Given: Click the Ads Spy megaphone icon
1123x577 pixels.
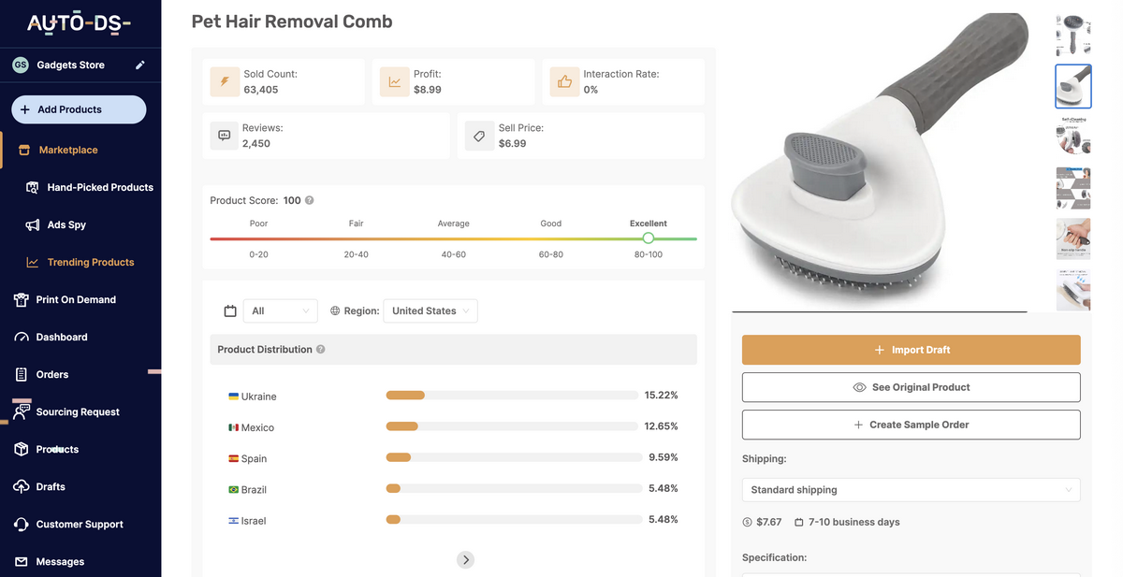Looking at the screenshot, I should [32, 224].
